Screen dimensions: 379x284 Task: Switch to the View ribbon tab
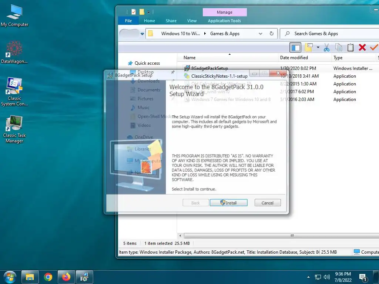tap(192, 21)
